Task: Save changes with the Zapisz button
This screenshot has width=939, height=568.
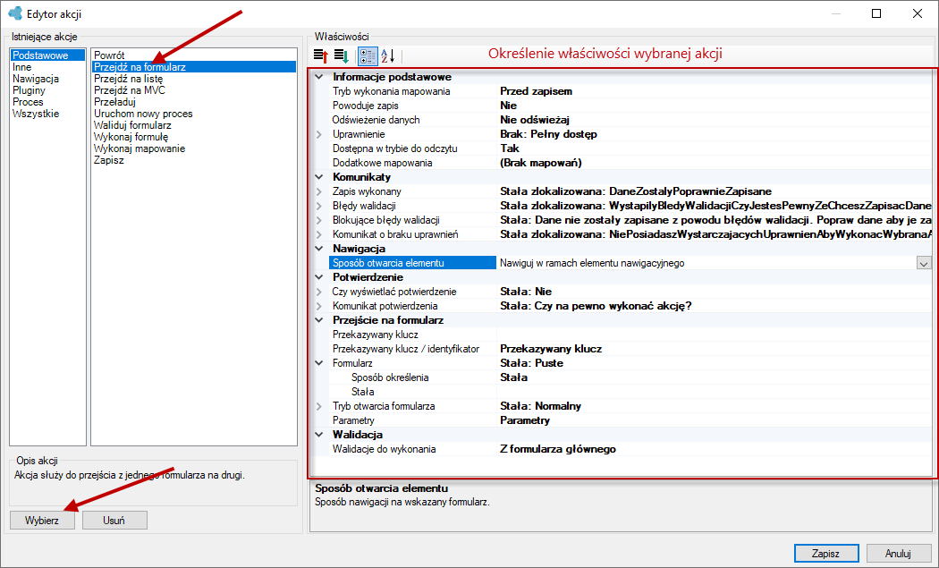Action: 825,553
